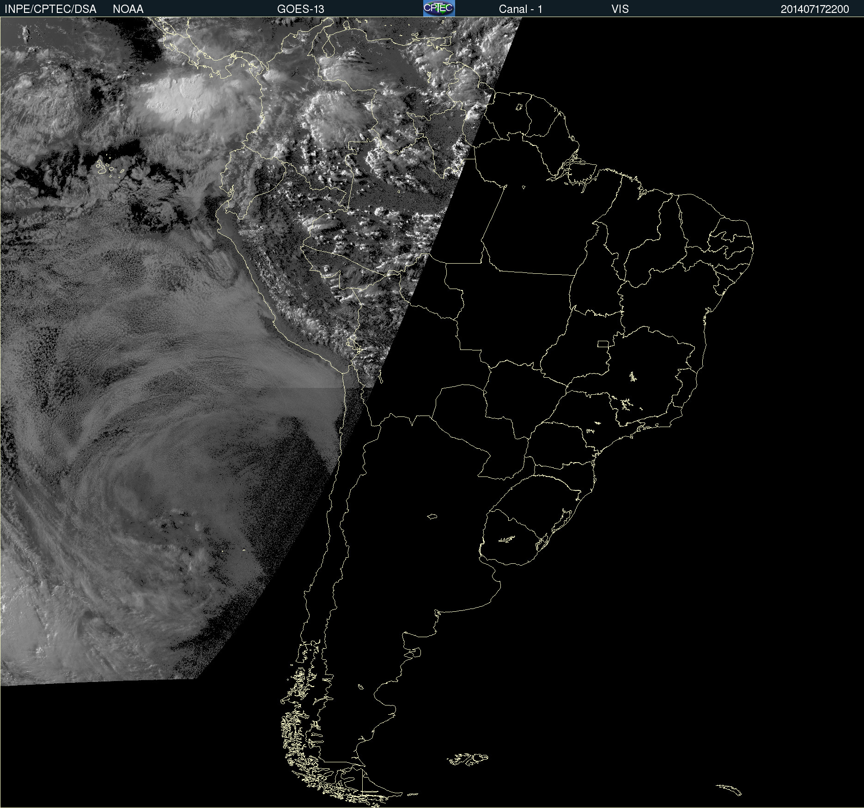This screenshot has width=864, height=808.
Task: Click the Canal - 1 label
Action: [x=520, y=9]
